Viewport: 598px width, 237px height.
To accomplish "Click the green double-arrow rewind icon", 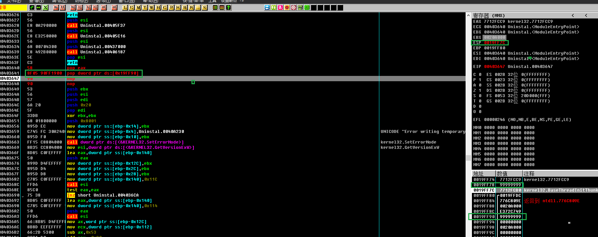I will pyautogui.click(x=38, y=8).
